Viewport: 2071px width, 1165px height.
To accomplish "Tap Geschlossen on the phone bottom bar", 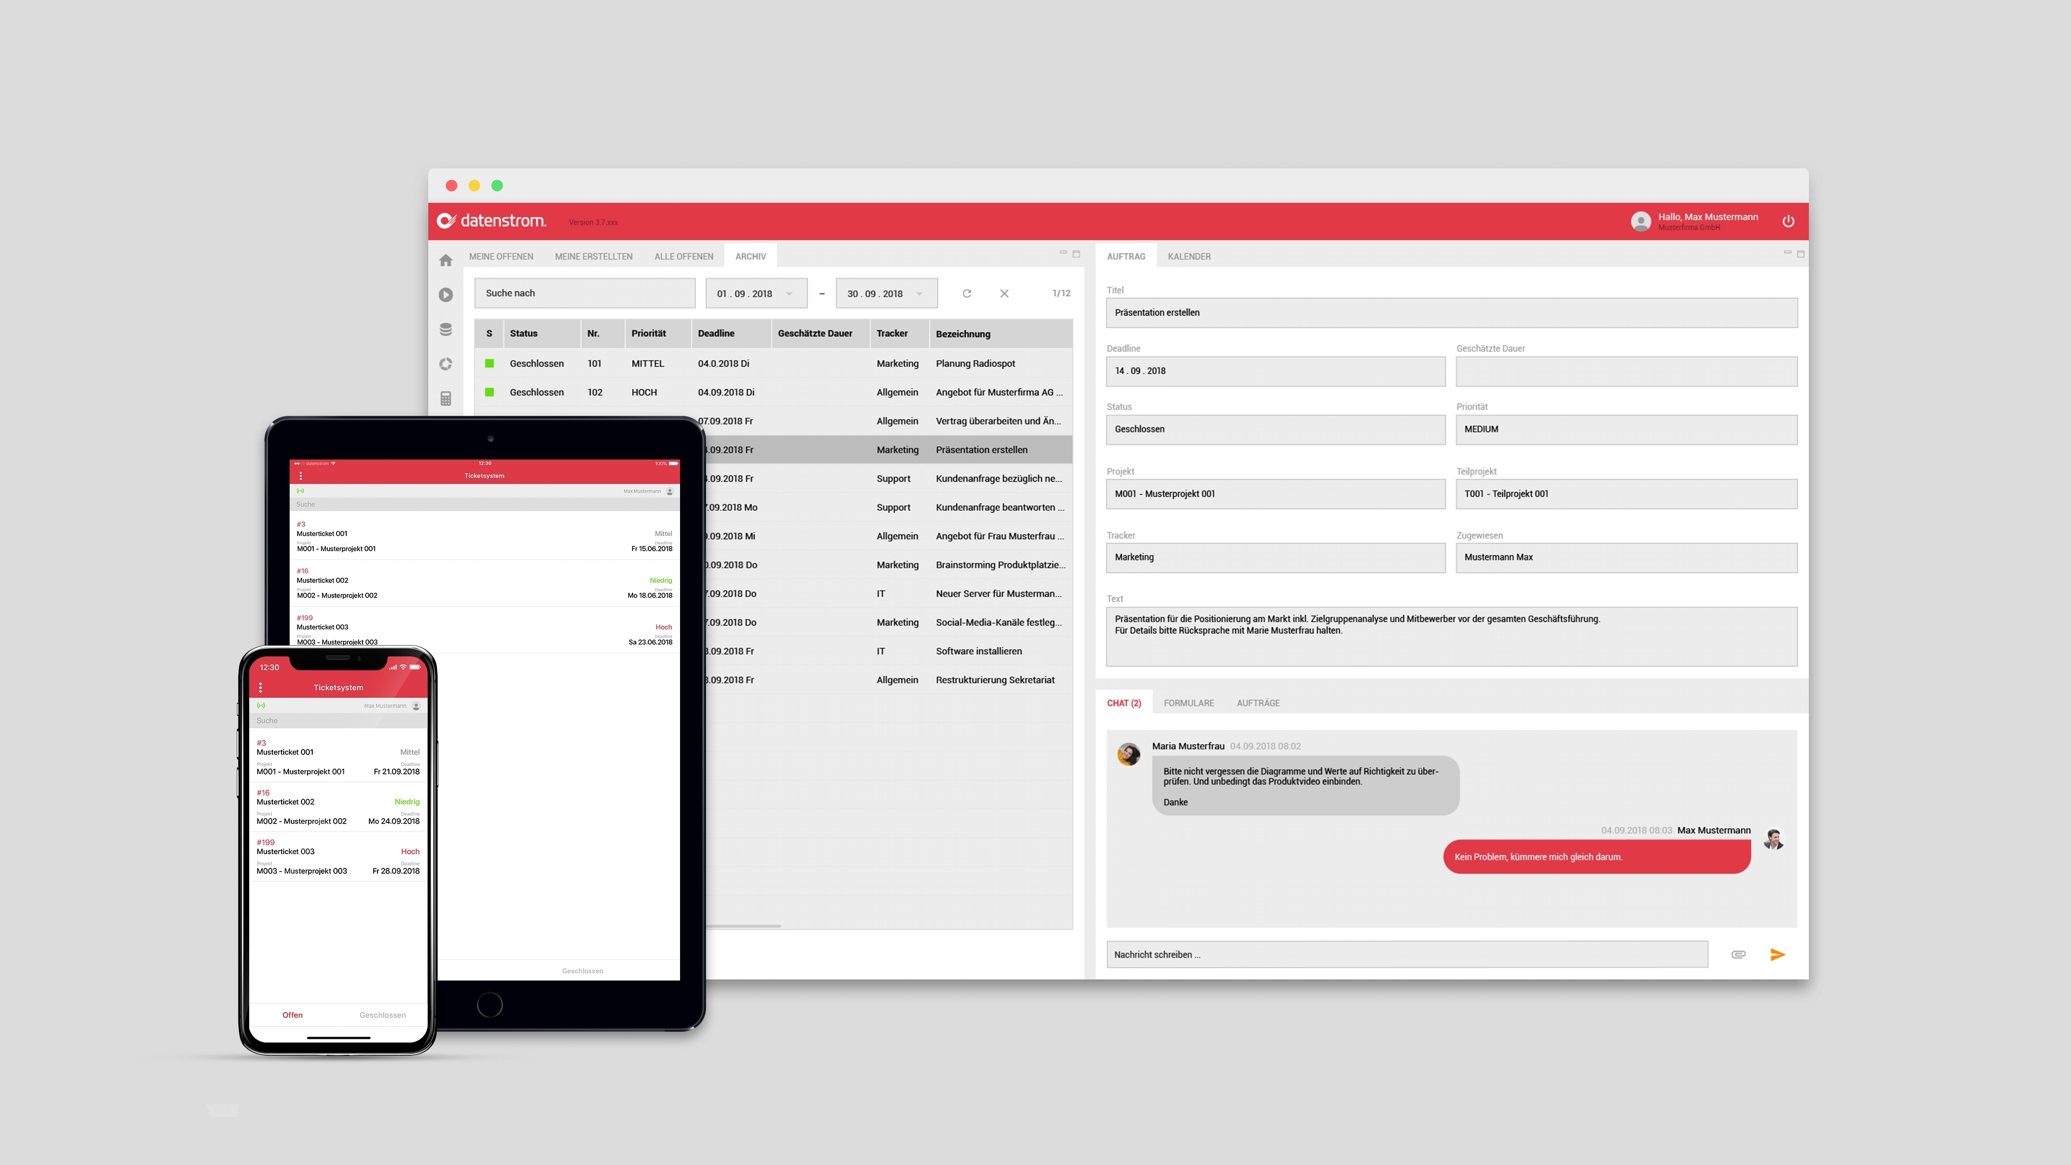I will coord(383,1015).
